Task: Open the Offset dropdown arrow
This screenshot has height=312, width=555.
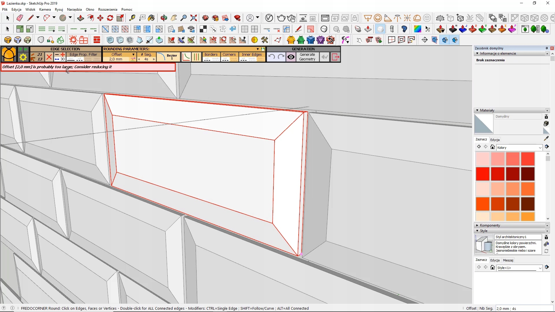Action: (x=133, y=55)
